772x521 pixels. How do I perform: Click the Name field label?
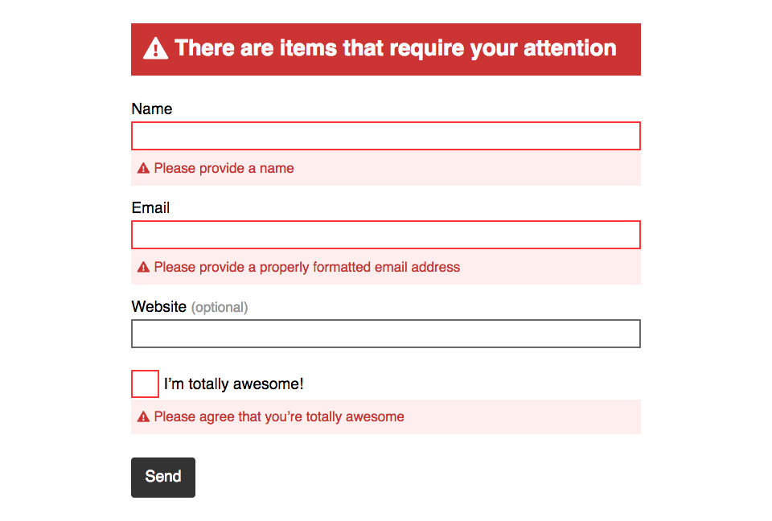coord(152,109)
